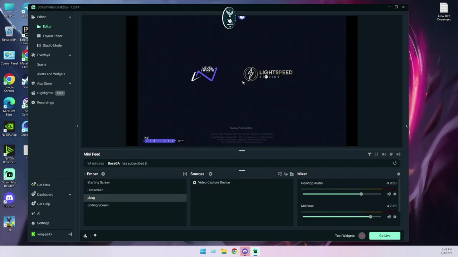The image size is (458, 257).
Task: Open the source filters icon in Sources header
Action: click(280, 174)
